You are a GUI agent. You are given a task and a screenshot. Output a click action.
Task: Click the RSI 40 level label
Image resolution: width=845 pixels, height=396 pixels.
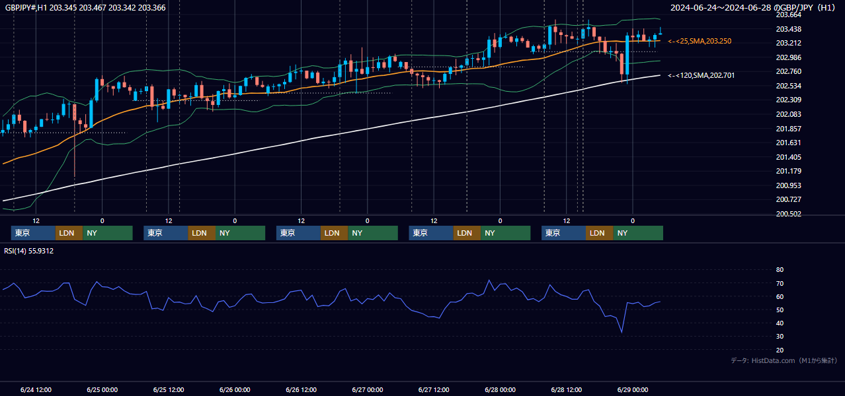780,323
